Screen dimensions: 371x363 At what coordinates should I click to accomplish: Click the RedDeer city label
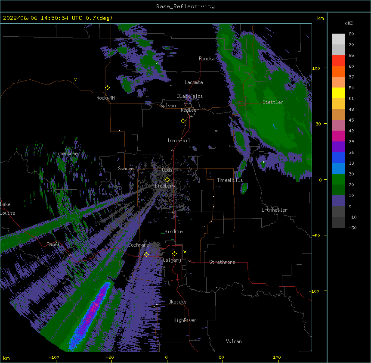tap(189, 110)
